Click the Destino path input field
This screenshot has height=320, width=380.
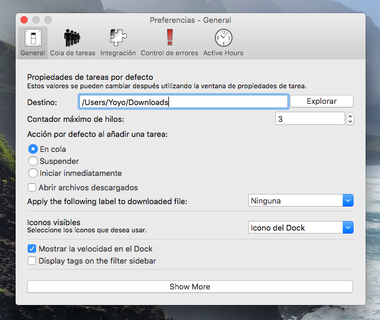coord(183,101)
